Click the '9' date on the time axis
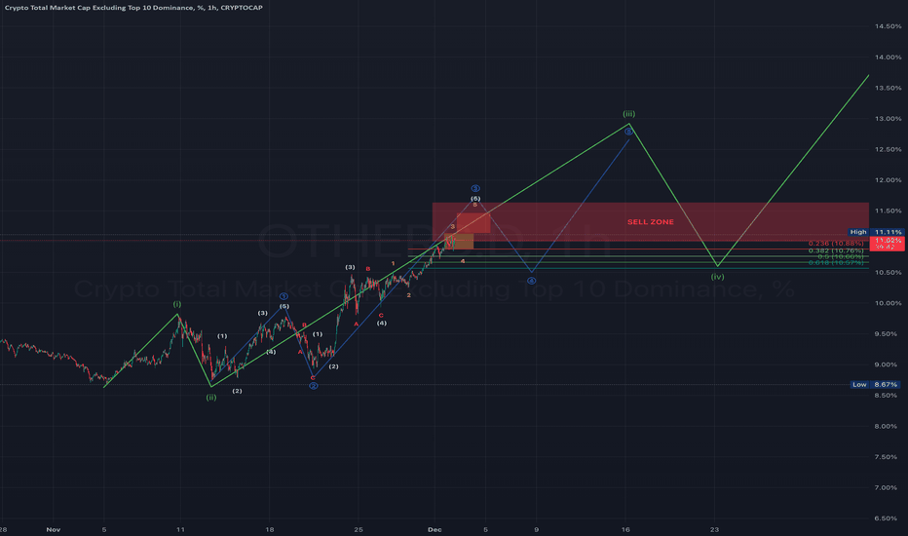The image size is (908, 536). coord(536,529)
